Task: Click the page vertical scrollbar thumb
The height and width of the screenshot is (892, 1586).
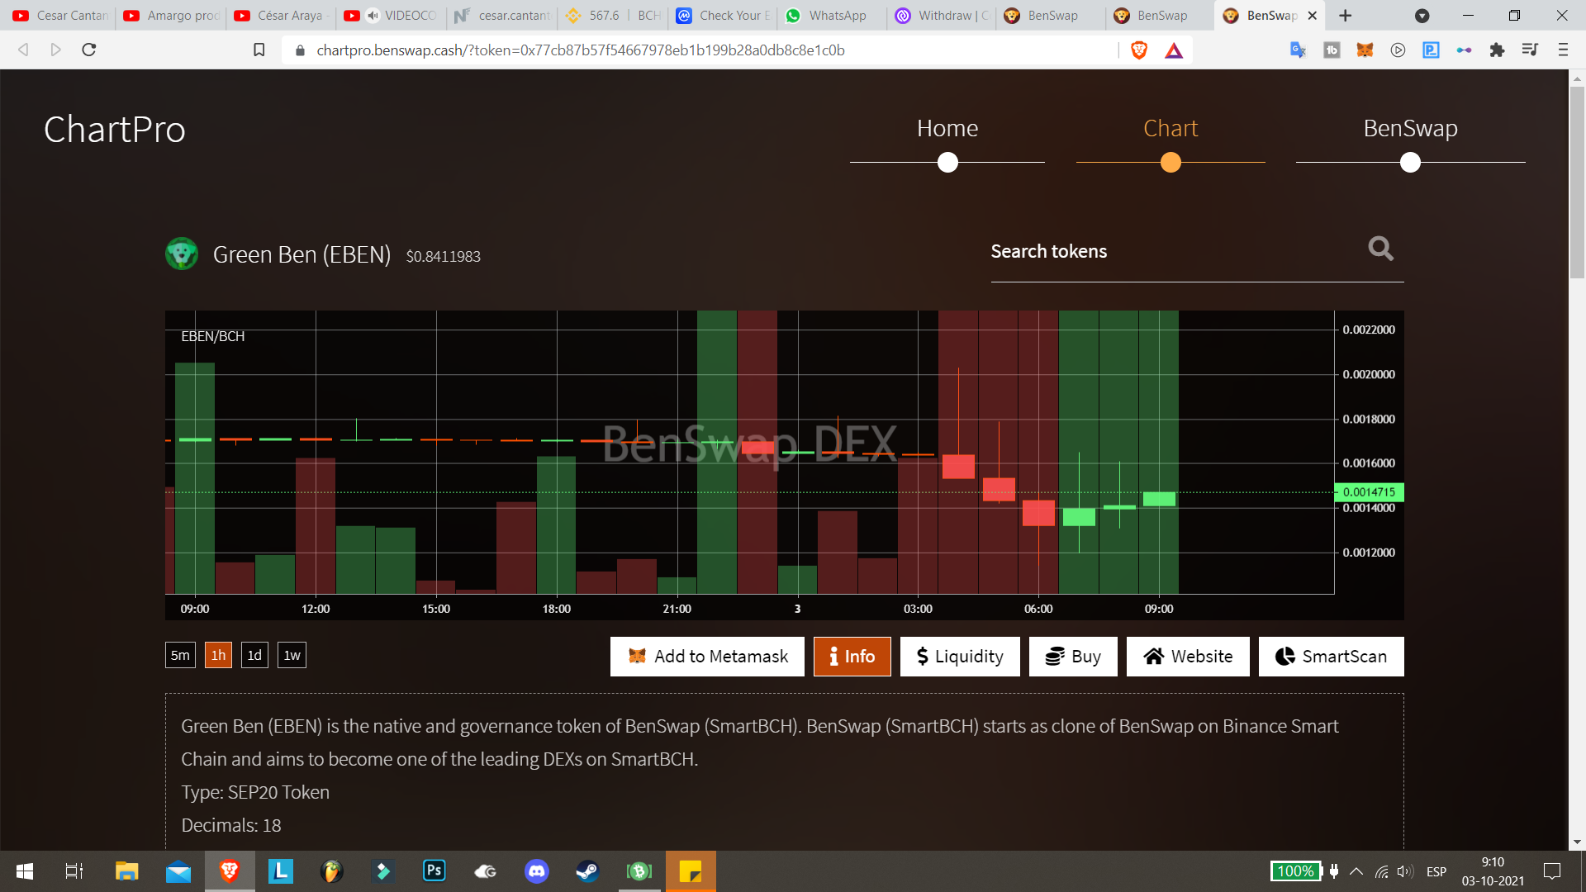Action: (1577, 183)
